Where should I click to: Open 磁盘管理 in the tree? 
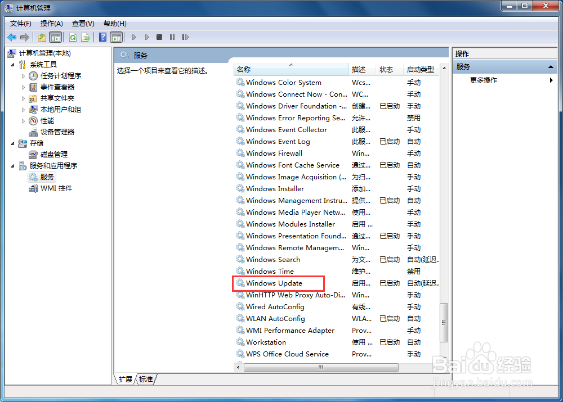tap(54, 155)
